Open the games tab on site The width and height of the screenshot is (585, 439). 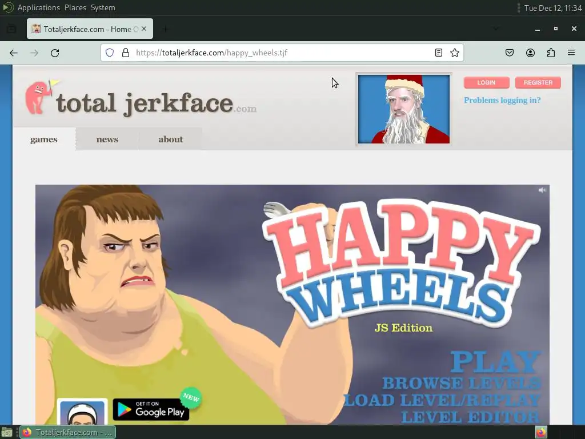(44, 139)
